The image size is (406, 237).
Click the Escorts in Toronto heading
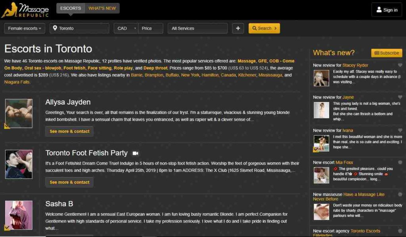[48, 49]
